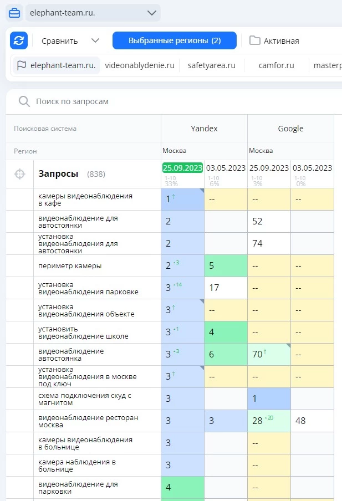Viewport: 342px width, 501px height.
Task: Select the green 25.09.2023 Yandex date header
Action: click(182, 167)
